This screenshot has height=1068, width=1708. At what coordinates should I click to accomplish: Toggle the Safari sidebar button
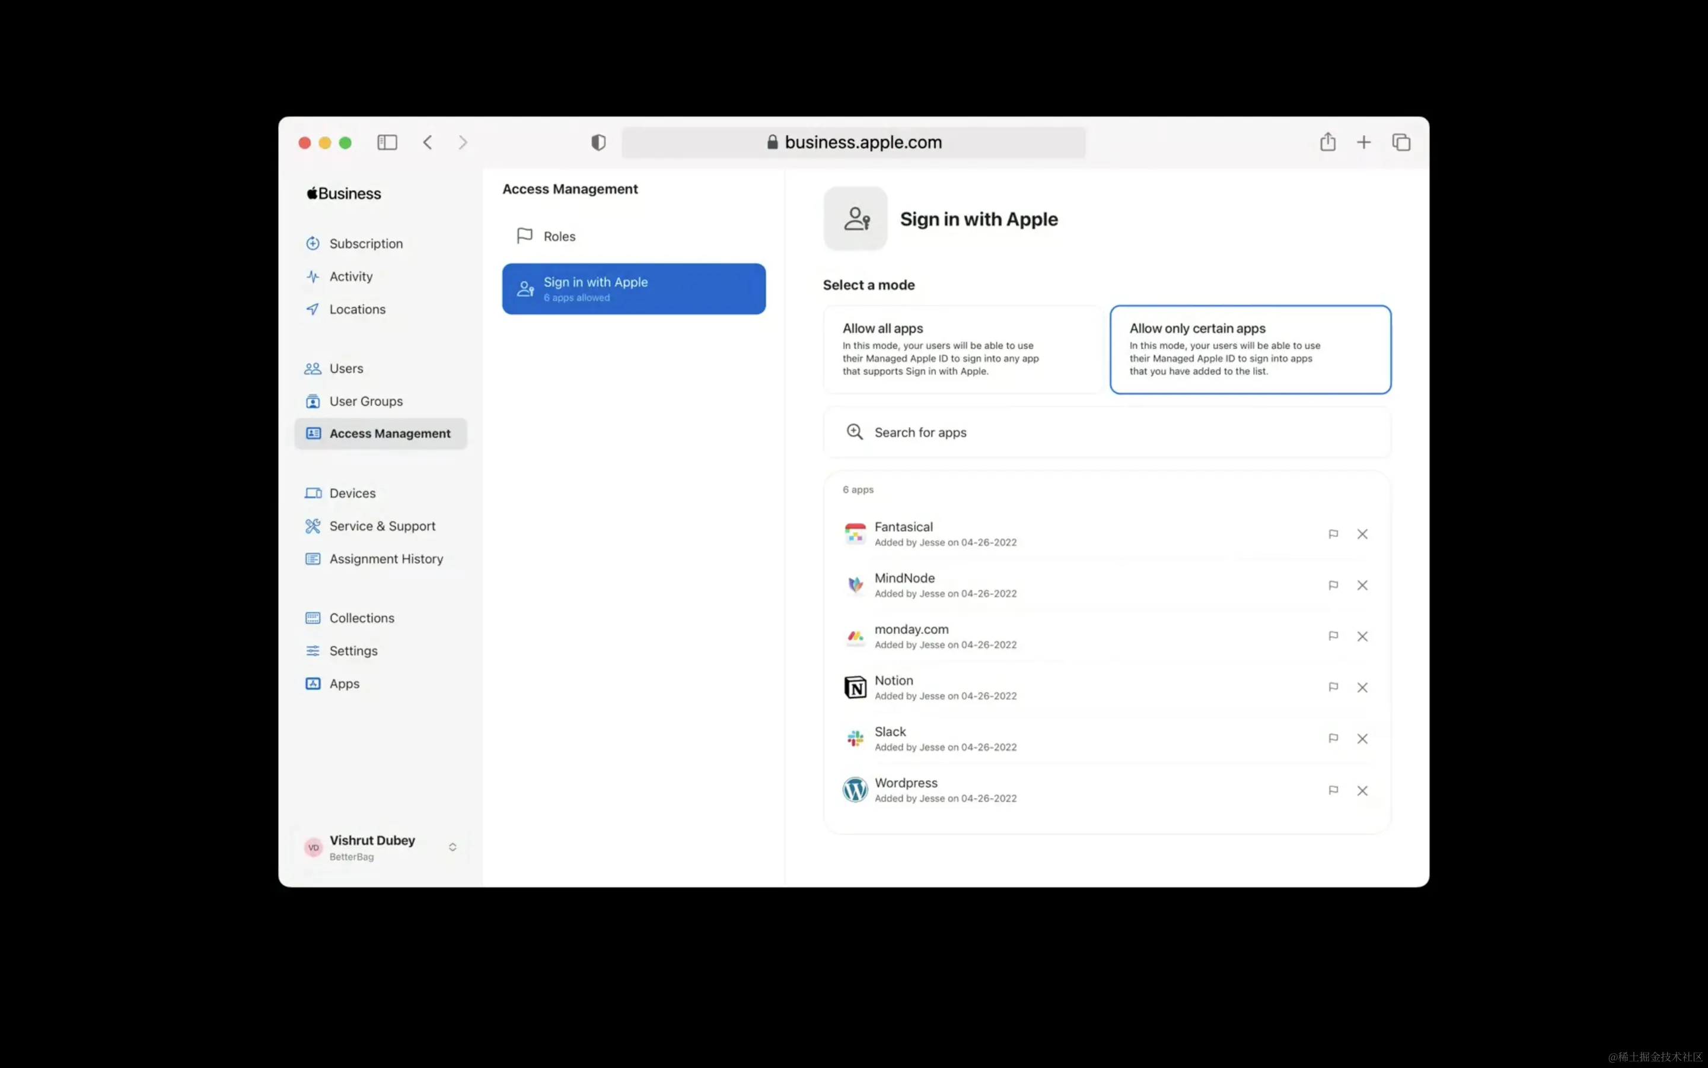point(387,142)
